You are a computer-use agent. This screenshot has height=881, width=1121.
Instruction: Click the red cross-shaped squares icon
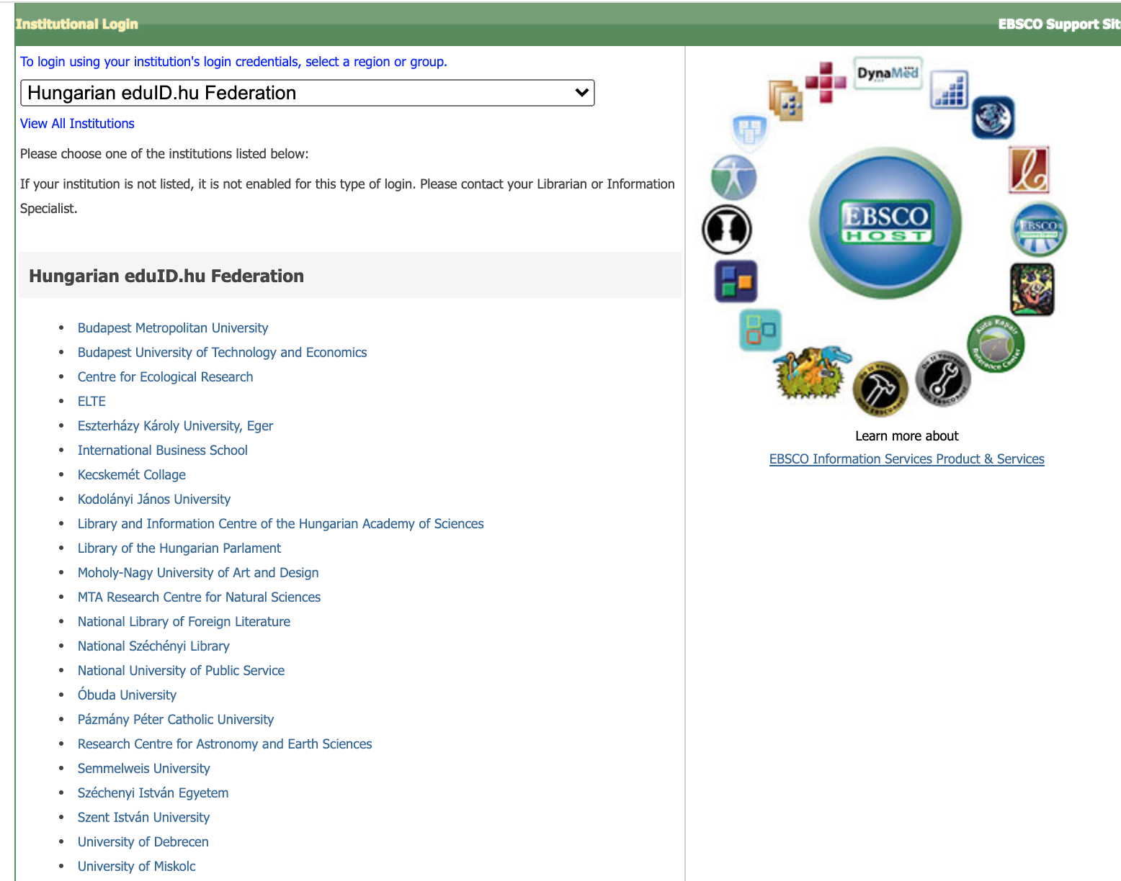point(826,82)
